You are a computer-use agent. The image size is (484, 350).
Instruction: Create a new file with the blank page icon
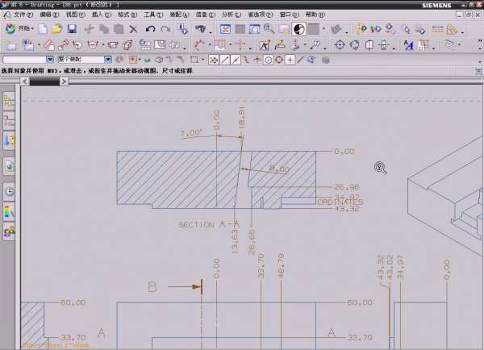pos(43,29)
